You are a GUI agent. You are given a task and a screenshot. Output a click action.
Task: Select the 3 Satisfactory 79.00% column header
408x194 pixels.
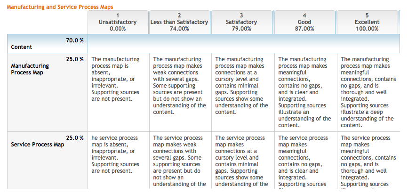[x=241, y=23]
